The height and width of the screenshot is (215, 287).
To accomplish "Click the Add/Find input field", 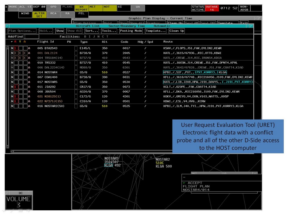I will click(x=32, y=37).
